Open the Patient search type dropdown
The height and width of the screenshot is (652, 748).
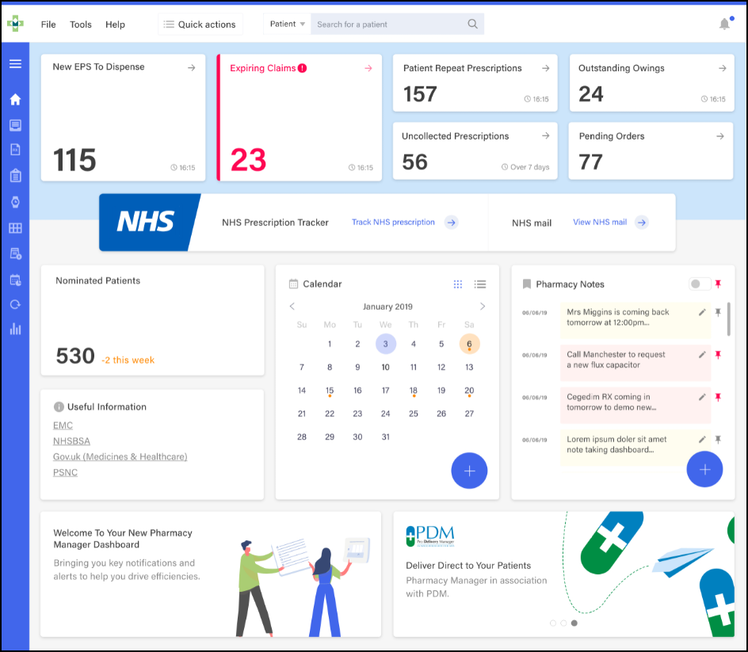(287, 25)
